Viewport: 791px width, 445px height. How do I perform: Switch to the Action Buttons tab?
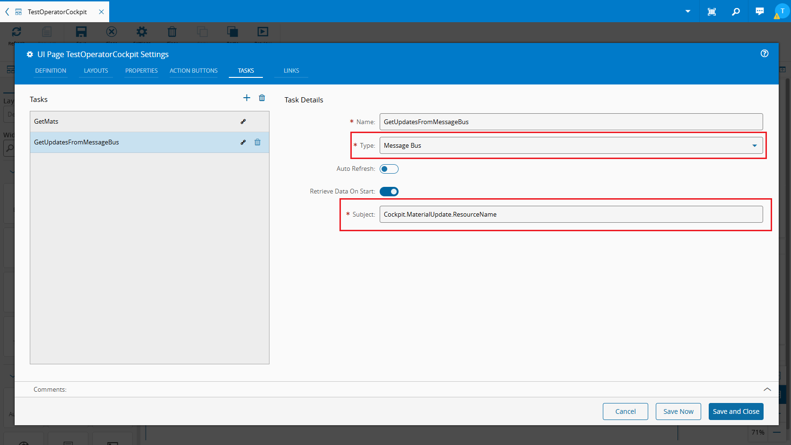(193, 71)
